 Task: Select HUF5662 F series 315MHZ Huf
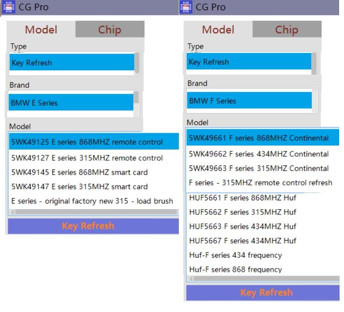coord(263,212)
